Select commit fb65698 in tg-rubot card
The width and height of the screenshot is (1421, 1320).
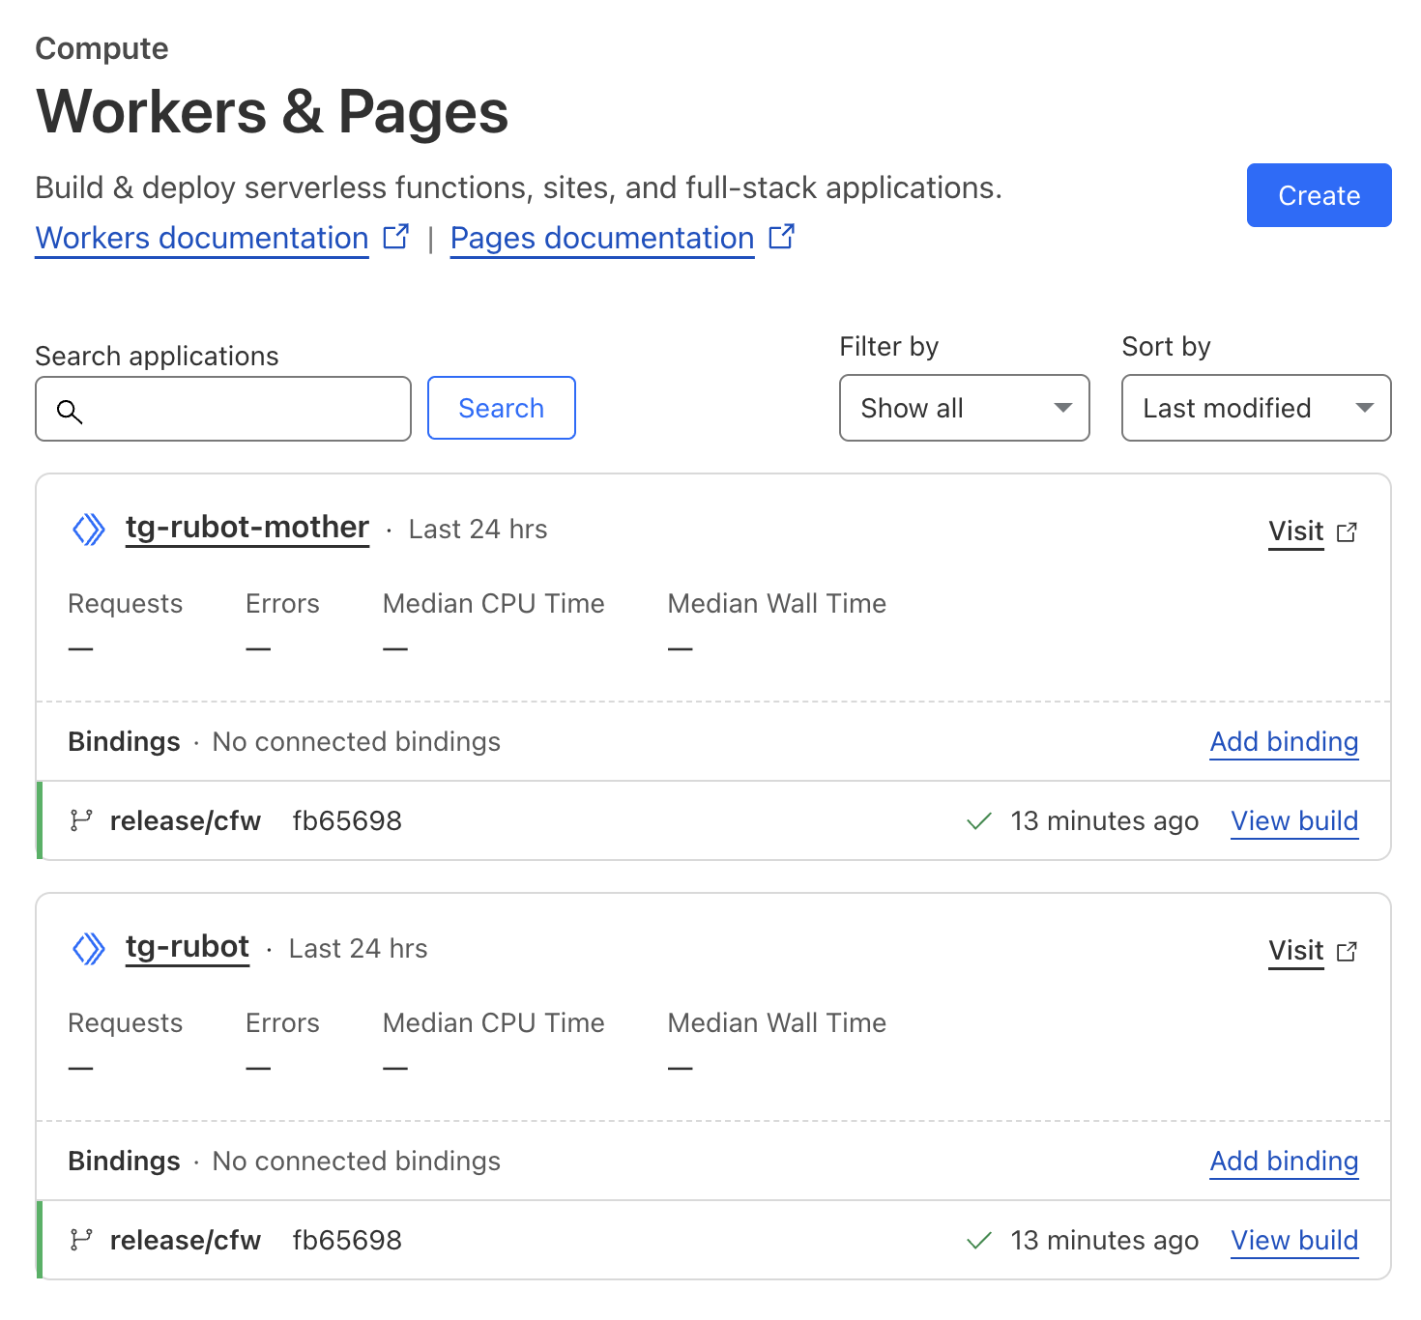pos(347,1241)
